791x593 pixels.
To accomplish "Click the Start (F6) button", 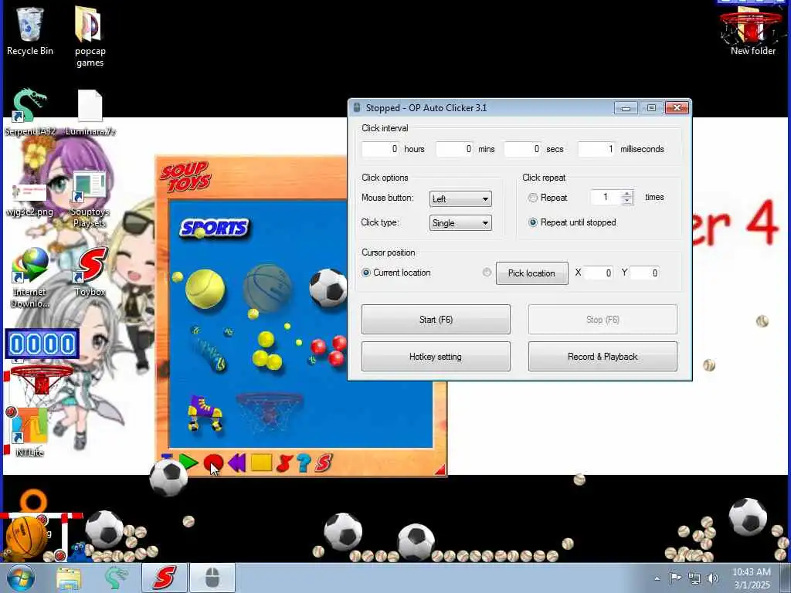I will click(x=436, y=319).
